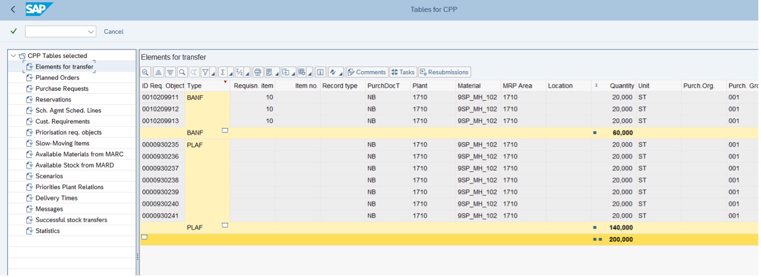
Task: Open Delivery Times table
Action: (56, 198)
